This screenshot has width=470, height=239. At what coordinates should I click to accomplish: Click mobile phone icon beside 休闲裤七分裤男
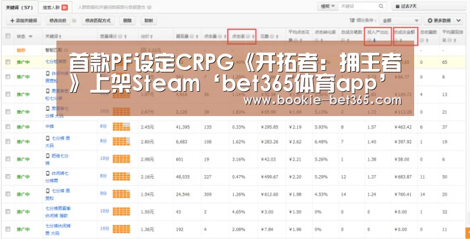point(47,173)
